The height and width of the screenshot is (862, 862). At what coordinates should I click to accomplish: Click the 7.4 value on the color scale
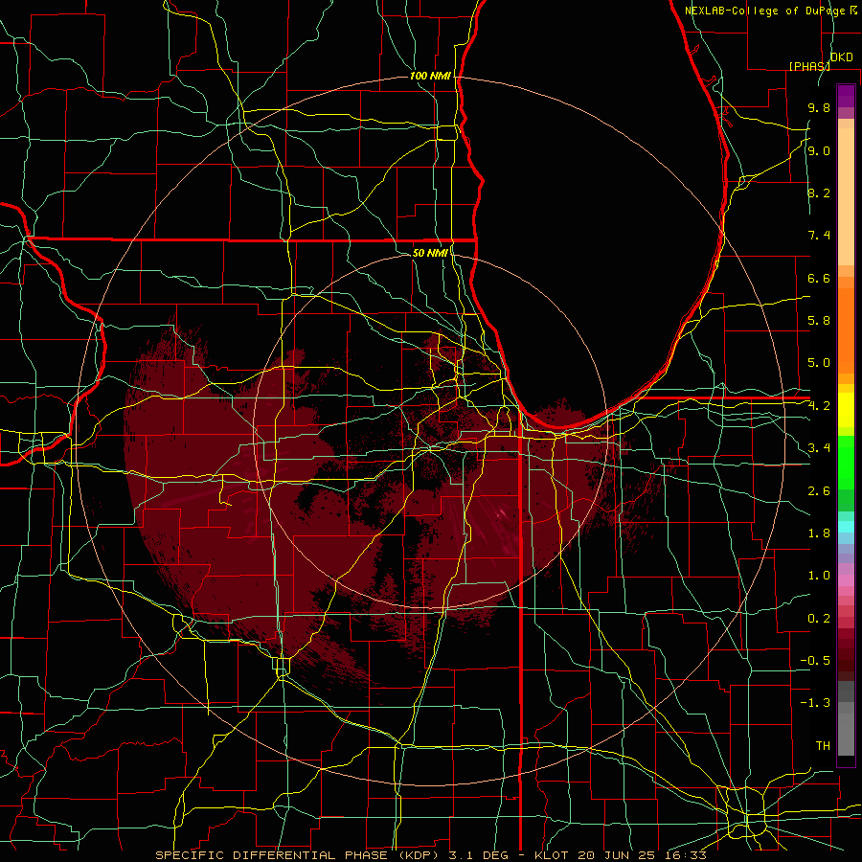(819, 236)
